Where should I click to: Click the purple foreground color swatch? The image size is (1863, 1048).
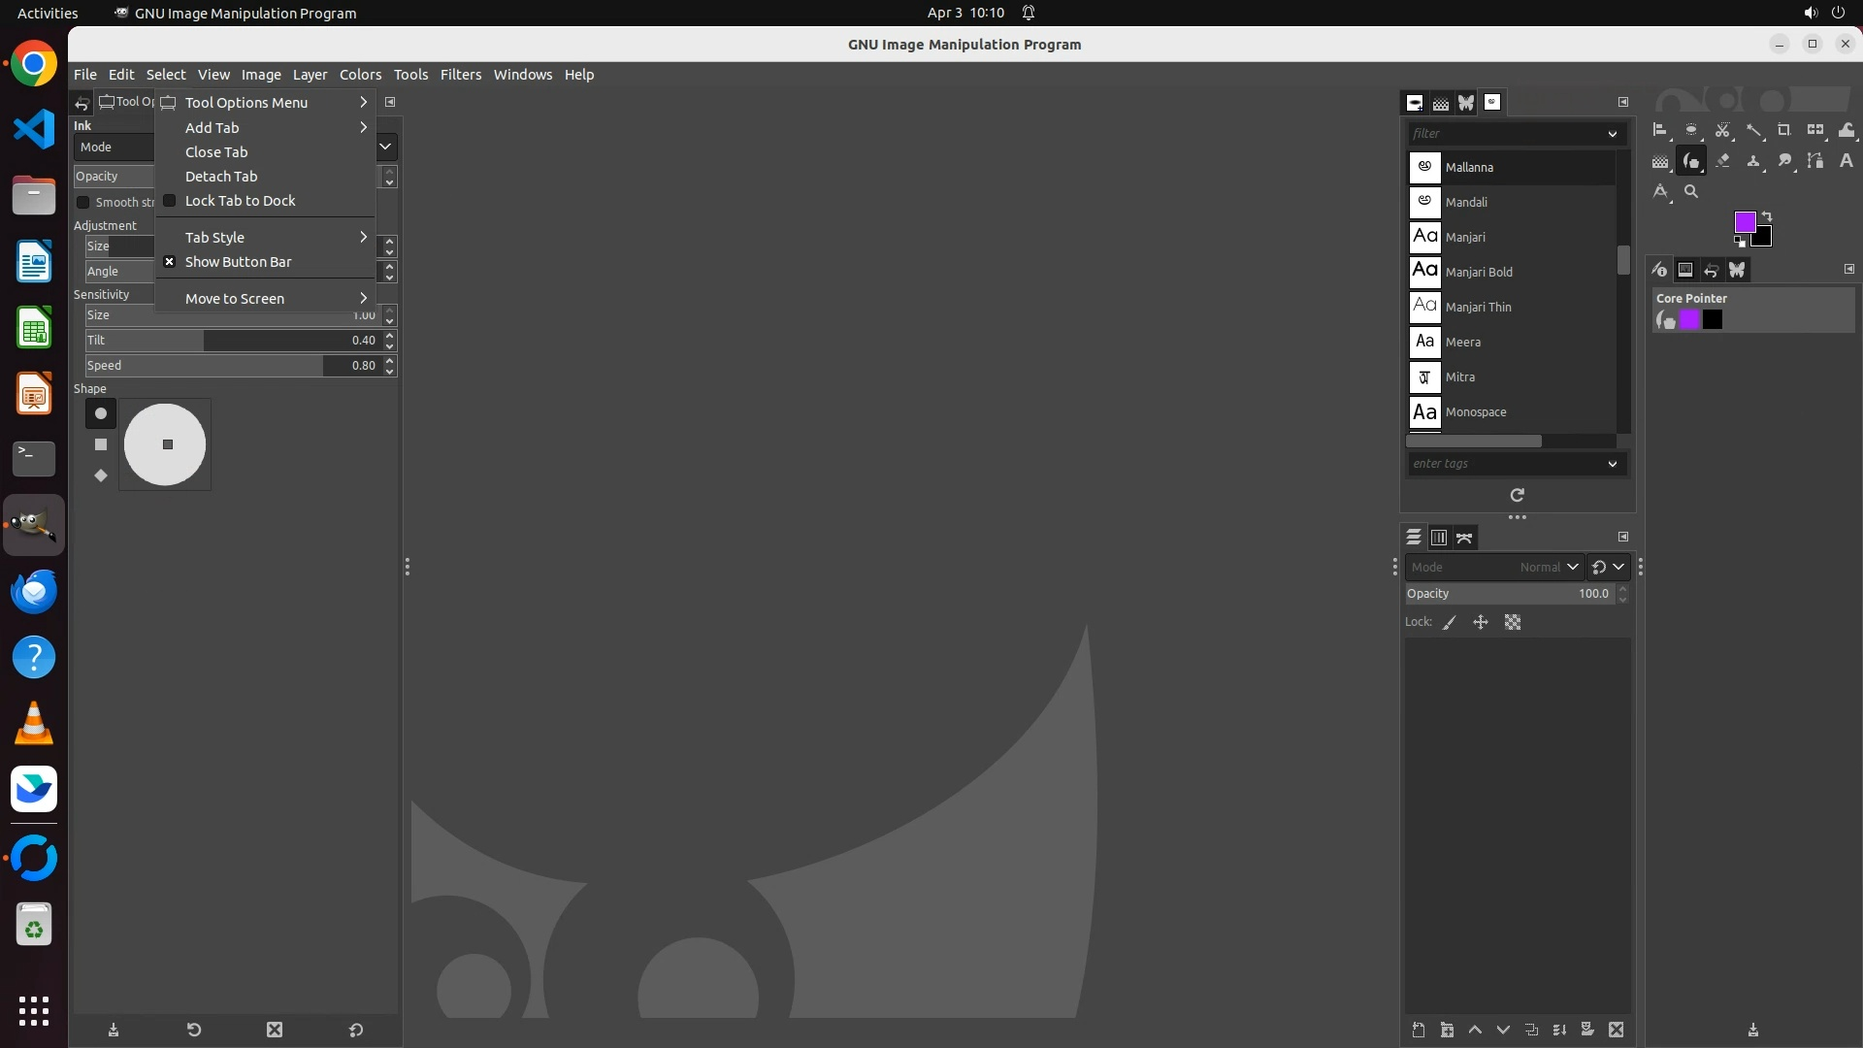tap(1744, 222)
